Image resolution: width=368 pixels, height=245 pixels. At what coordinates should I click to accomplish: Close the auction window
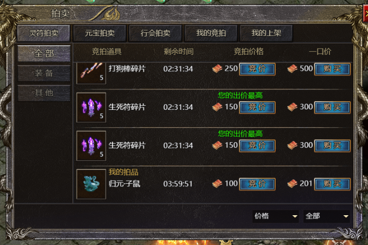pos(365,13)
